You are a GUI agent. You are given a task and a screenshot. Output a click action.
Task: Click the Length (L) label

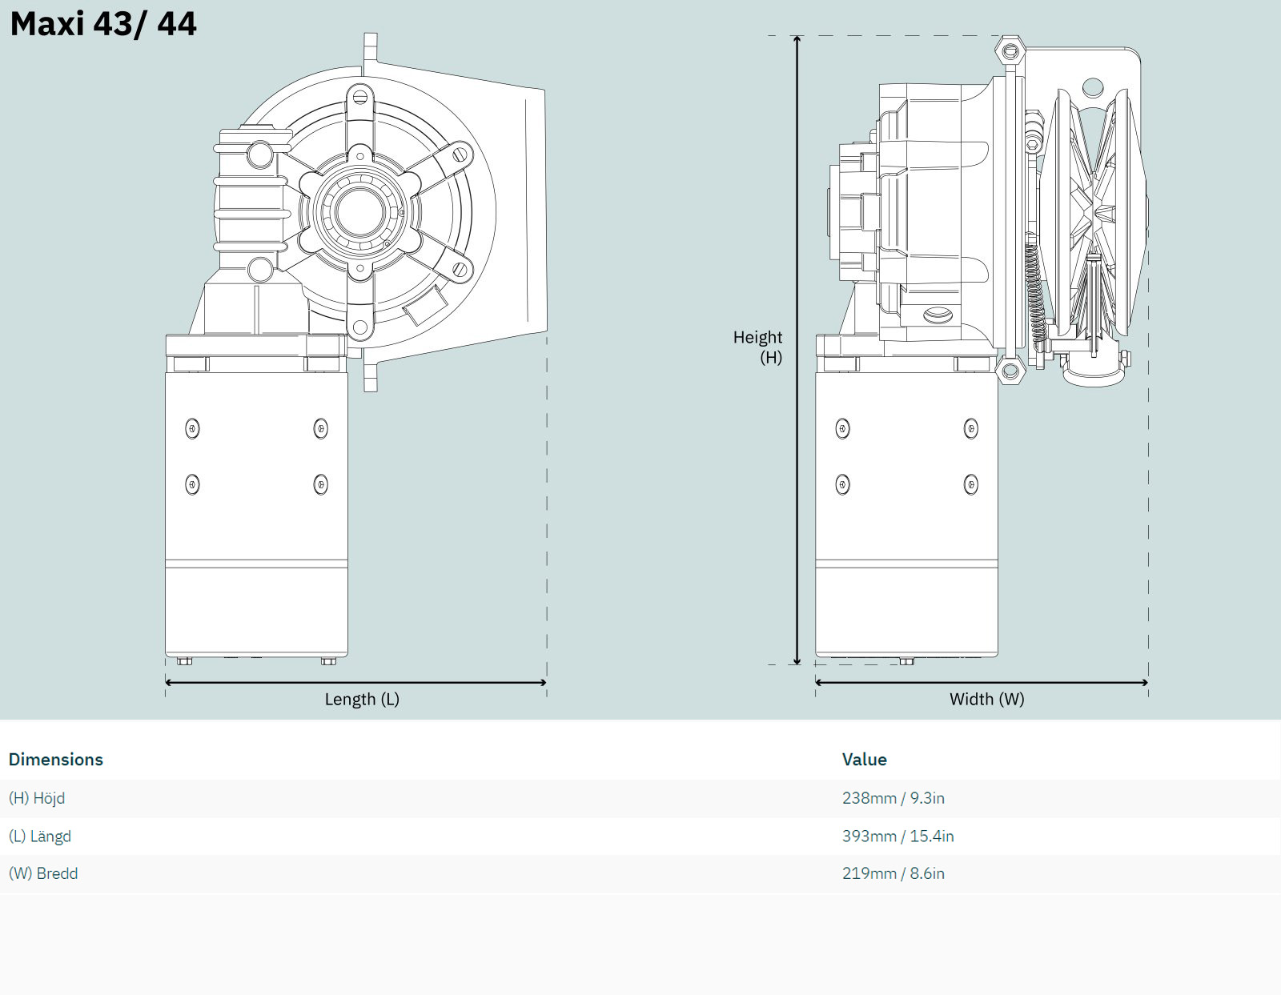pos(362,700)
